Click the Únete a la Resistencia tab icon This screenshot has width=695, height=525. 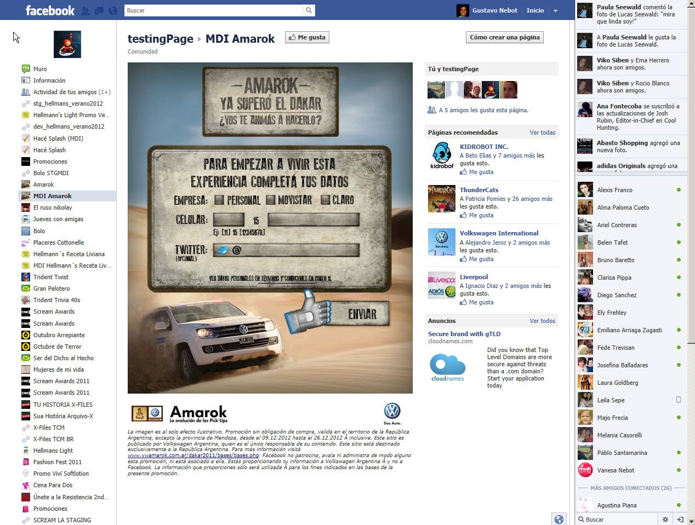pyautogui.click(x=26, y=497)
